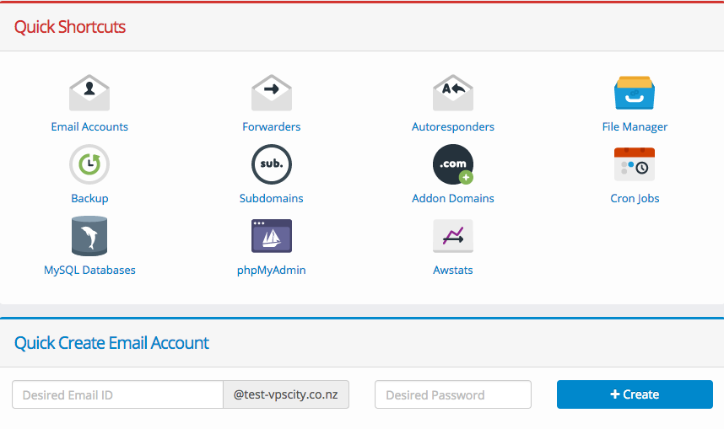This screenshot has height=429, width=724.
Task: Click the Email Accounts envelope icon
Action: [x=89, y=93]
